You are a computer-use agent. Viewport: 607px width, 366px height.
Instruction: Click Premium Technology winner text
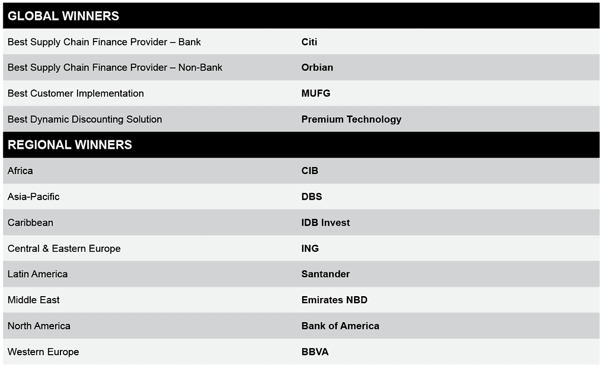[351, 119]
